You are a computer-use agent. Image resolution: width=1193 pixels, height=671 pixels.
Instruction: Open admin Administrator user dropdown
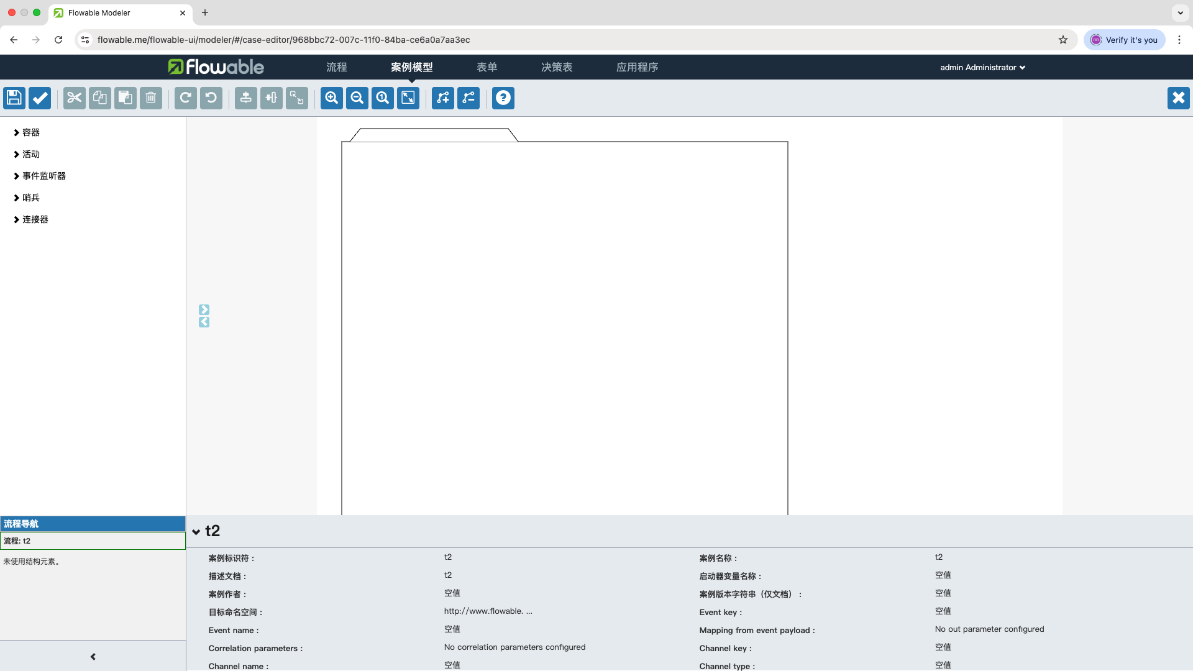(x=982, y=67)
